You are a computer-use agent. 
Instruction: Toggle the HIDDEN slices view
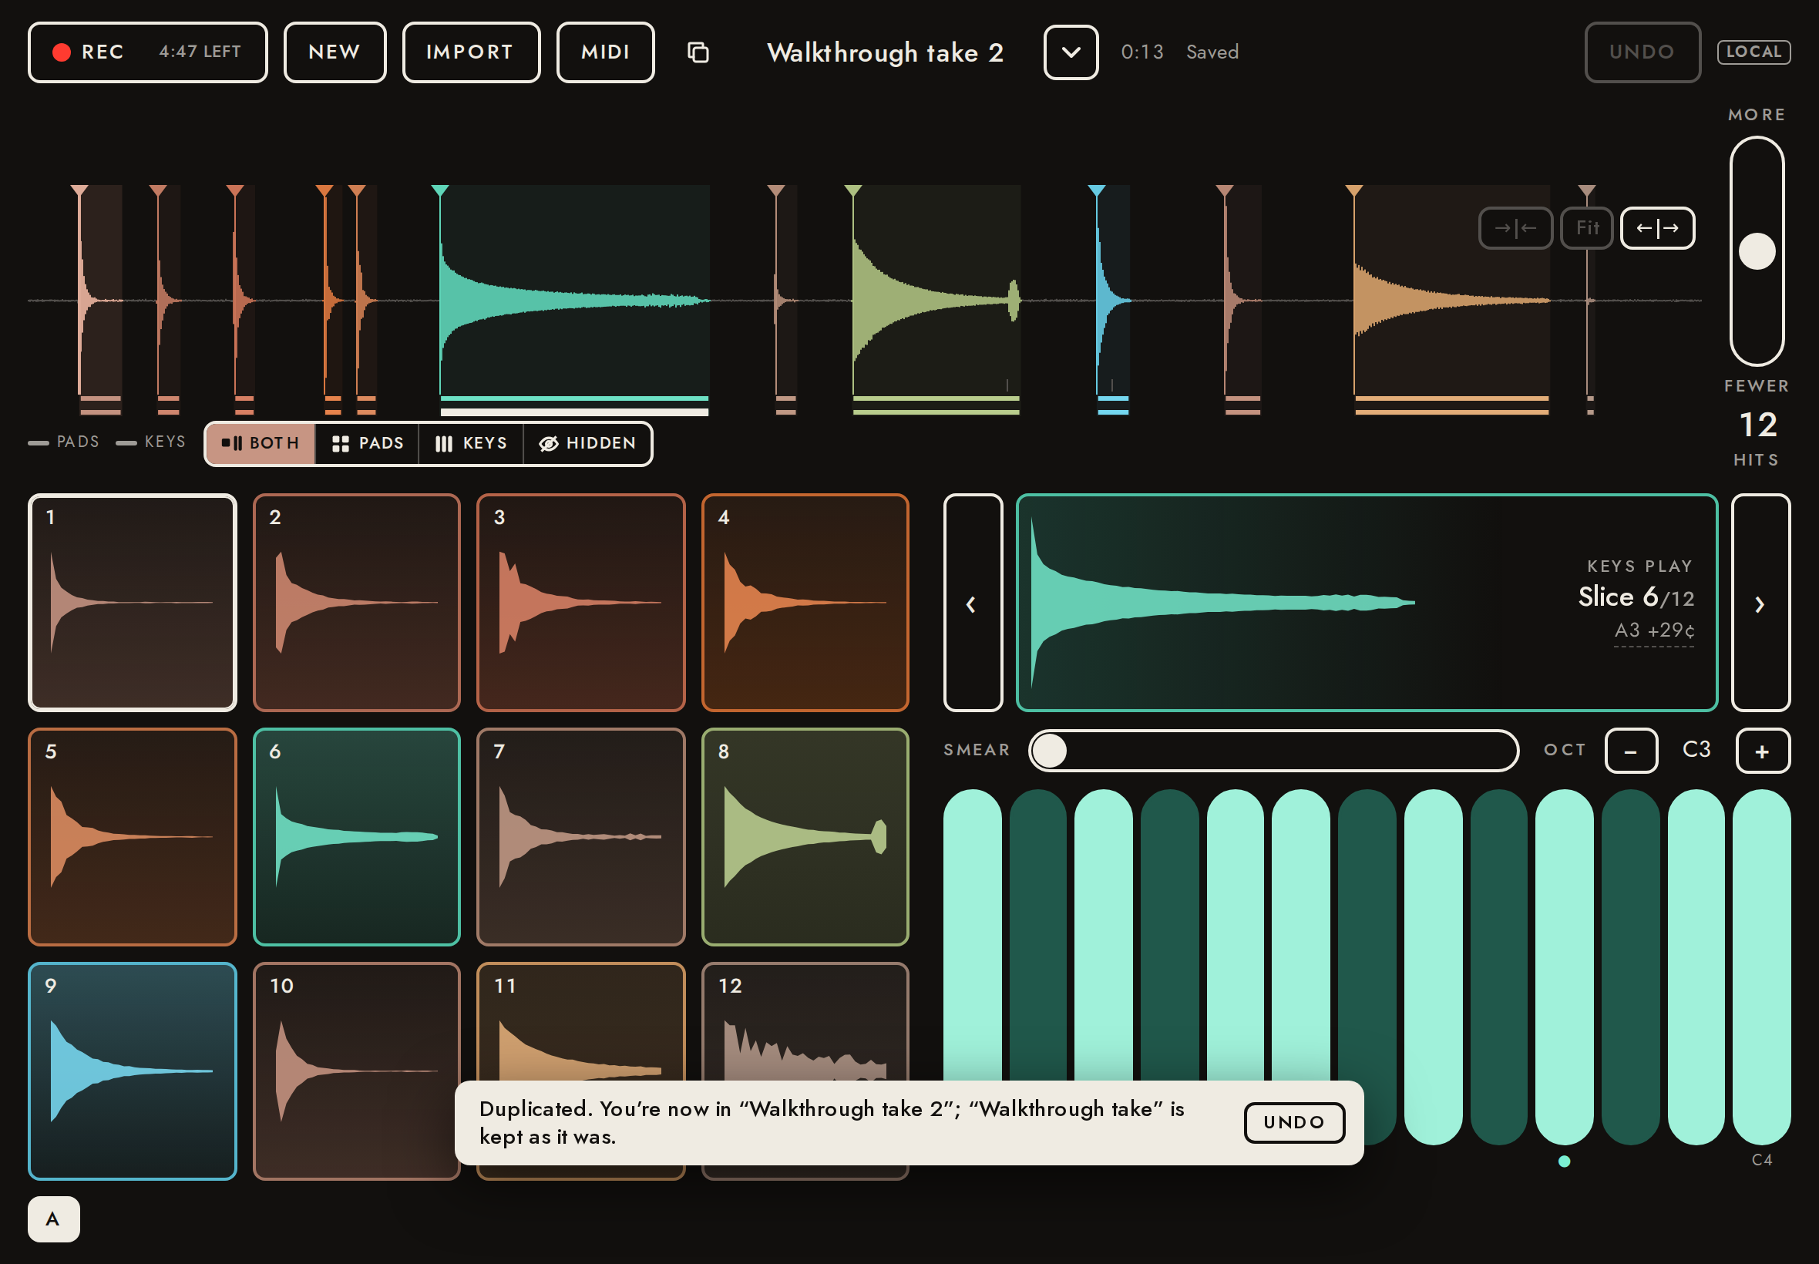point(587,443)
